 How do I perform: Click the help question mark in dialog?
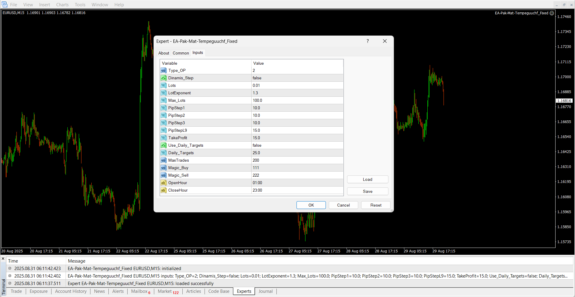(x=367, y=41)
